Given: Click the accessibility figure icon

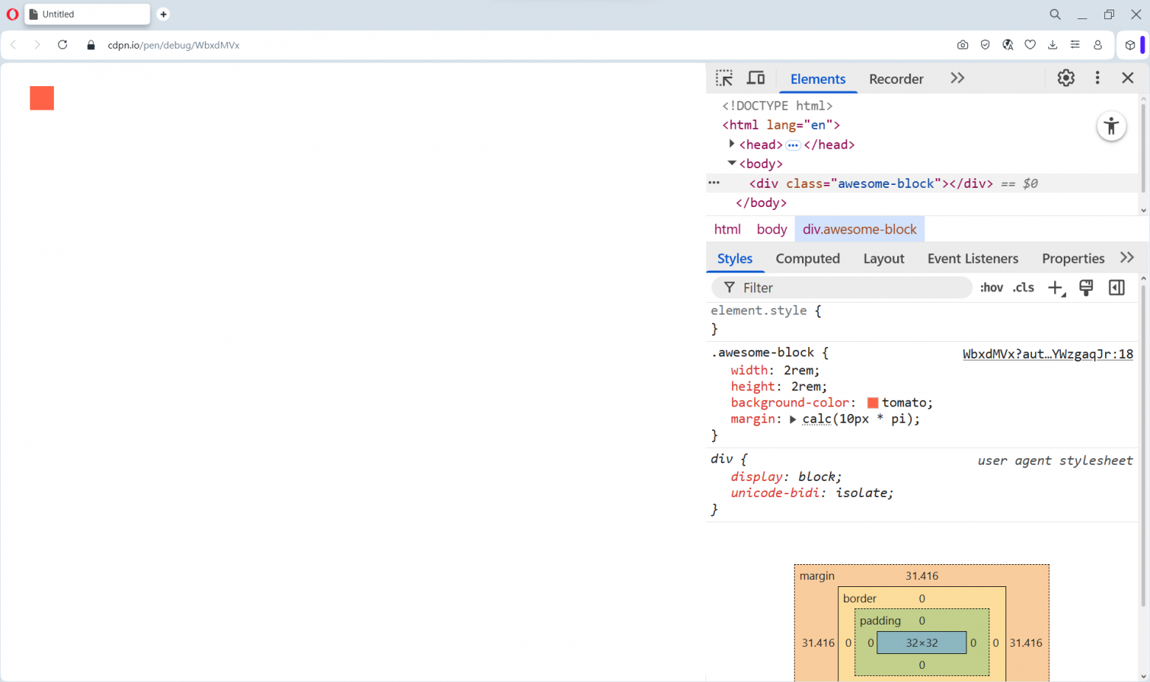Looking at the screenshot, I should [x=1111, y=127].
